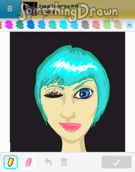Undo the last stroke with the arrow icon

point(48,162)
